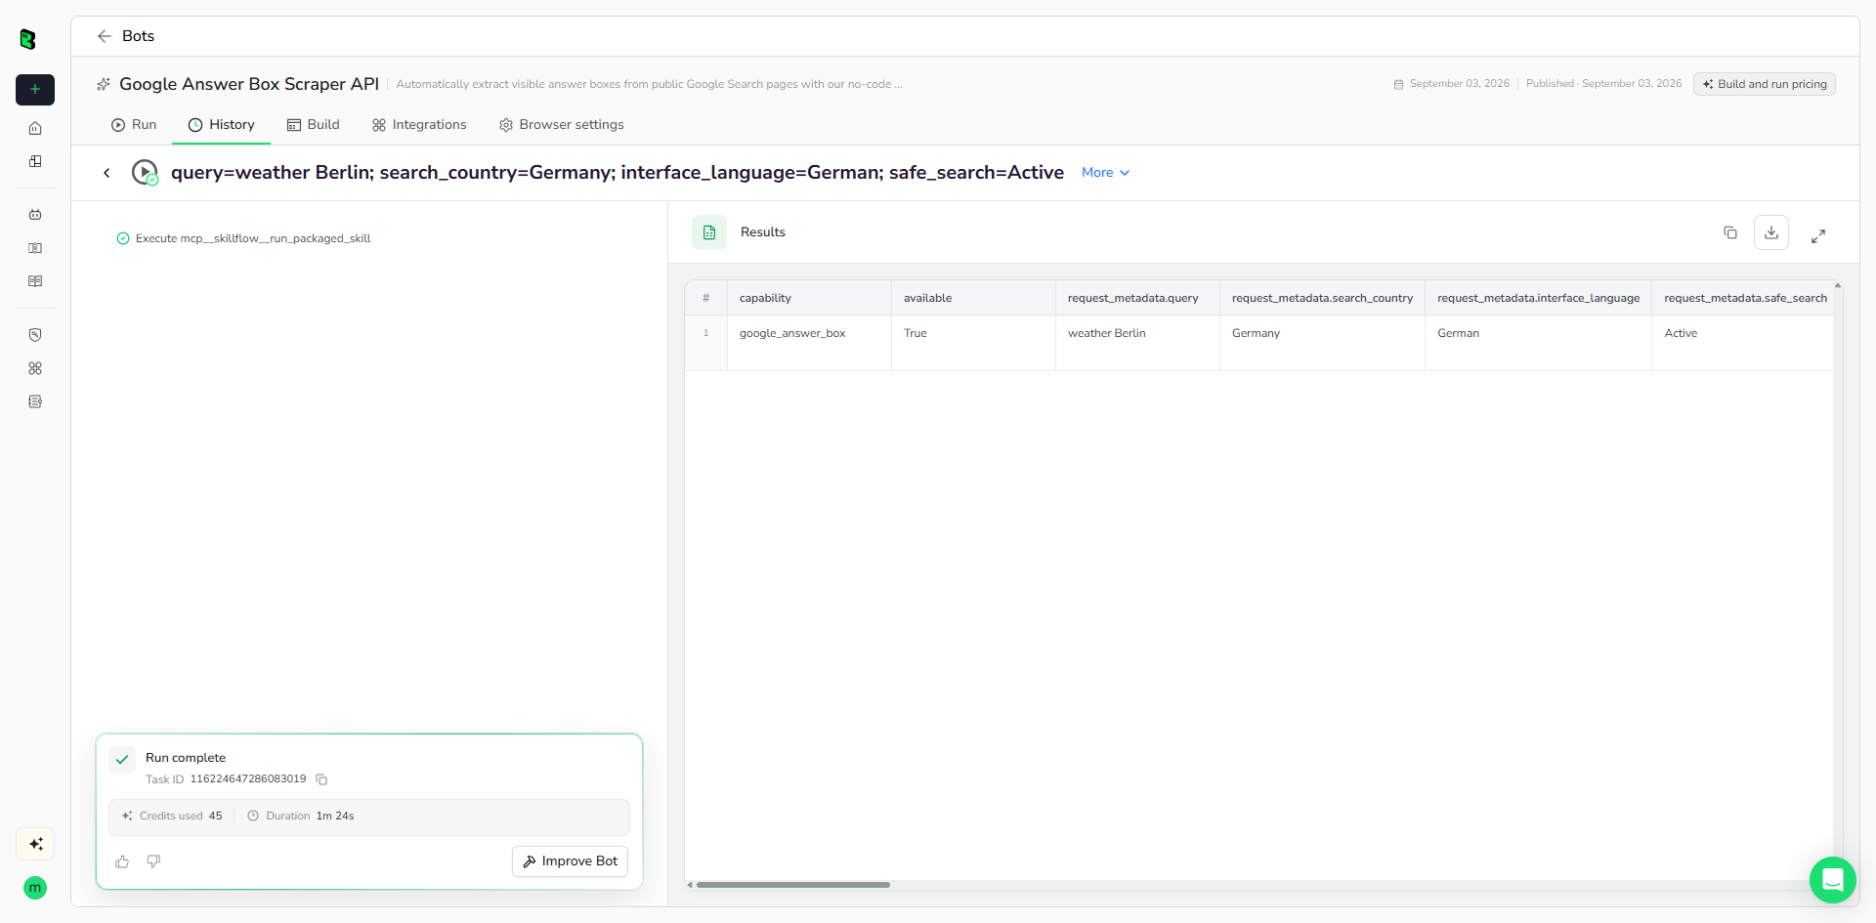Click the Run complete status text
This screenshot has width=1876, height=923.
pos(186,758)
